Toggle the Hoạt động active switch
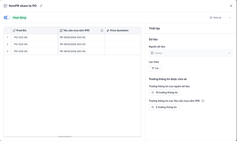Image resolution: width=237 pixels, height=141 pixels. click(7, 17)
